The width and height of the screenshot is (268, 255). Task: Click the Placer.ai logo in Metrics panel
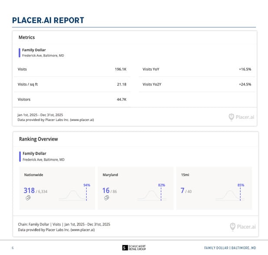click(x=241, y=117)
